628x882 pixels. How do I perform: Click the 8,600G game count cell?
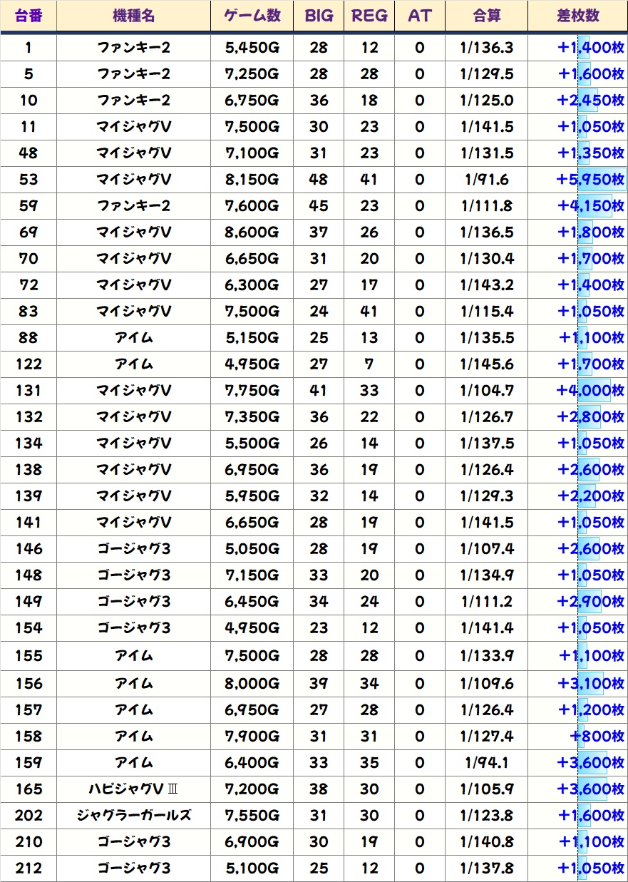pyautogui.click(x=252, y=232)
